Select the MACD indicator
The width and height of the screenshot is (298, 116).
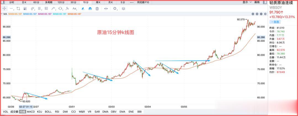coord(31,112)
